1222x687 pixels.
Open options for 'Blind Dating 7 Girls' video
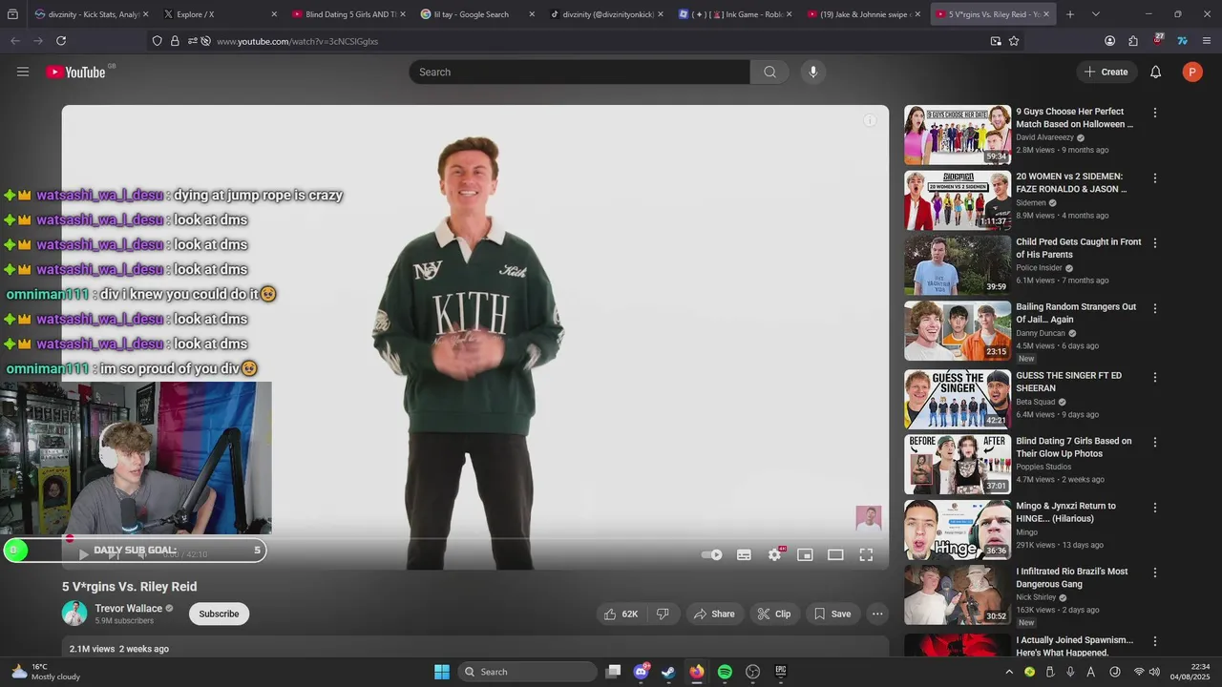click(1155, 442)
